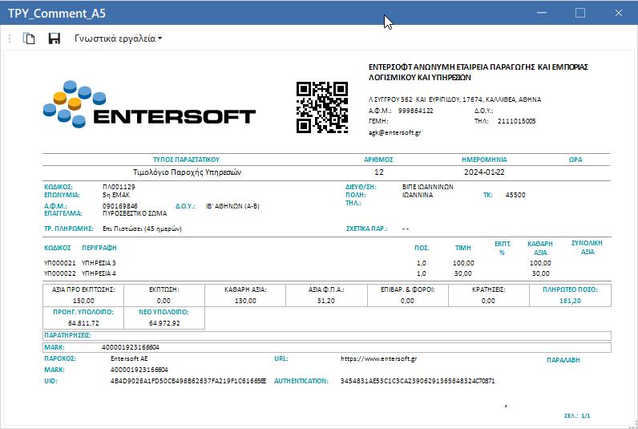Click the boxed MARK field 400001923166604
This screenshot has height=429, width=638.
[327, 347]
